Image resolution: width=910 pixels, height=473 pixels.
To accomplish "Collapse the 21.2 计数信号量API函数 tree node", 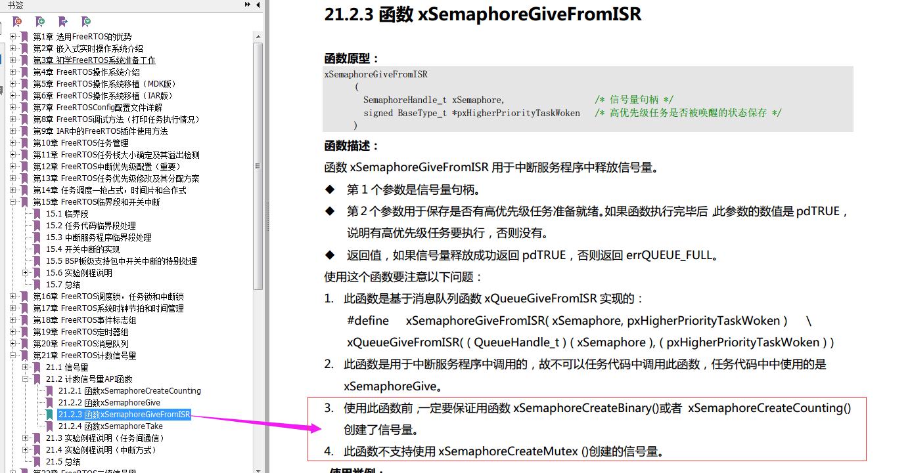I will click(26, 379).
